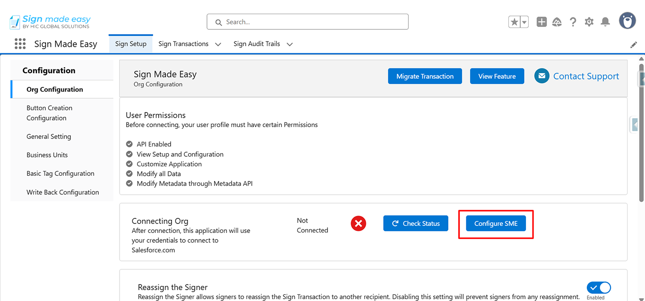Click the Favorites star icon

click(514, 22)
